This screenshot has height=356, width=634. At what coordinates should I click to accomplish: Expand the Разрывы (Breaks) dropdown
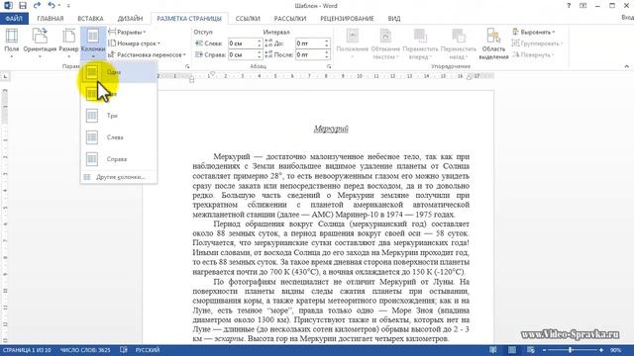[x=127, y=32]
